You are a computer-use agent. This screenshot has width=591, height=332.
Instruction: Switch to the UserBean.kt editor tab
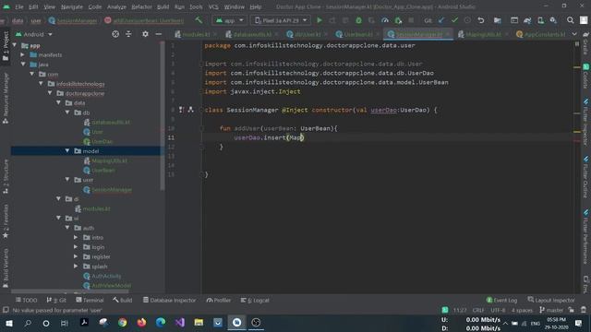[x=357, y=34]
